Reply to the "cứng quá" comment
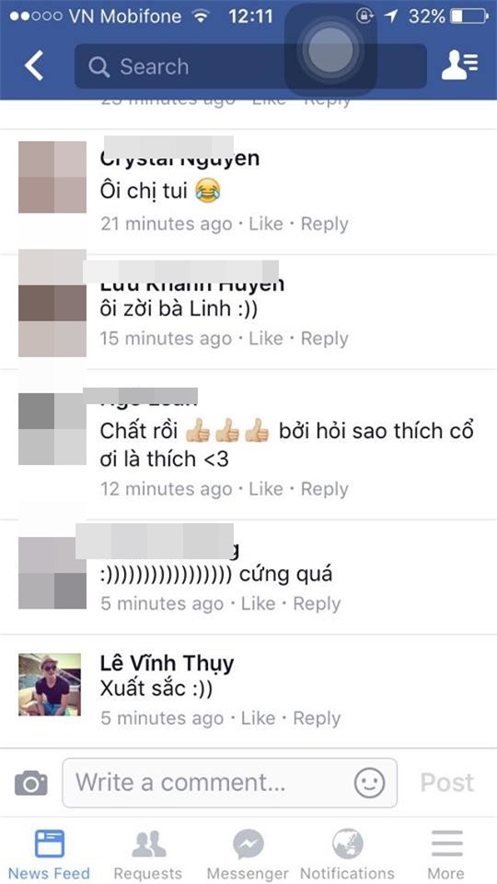Image resolution: width=497 pixels, height=884 pixels. tap(317, 604)
